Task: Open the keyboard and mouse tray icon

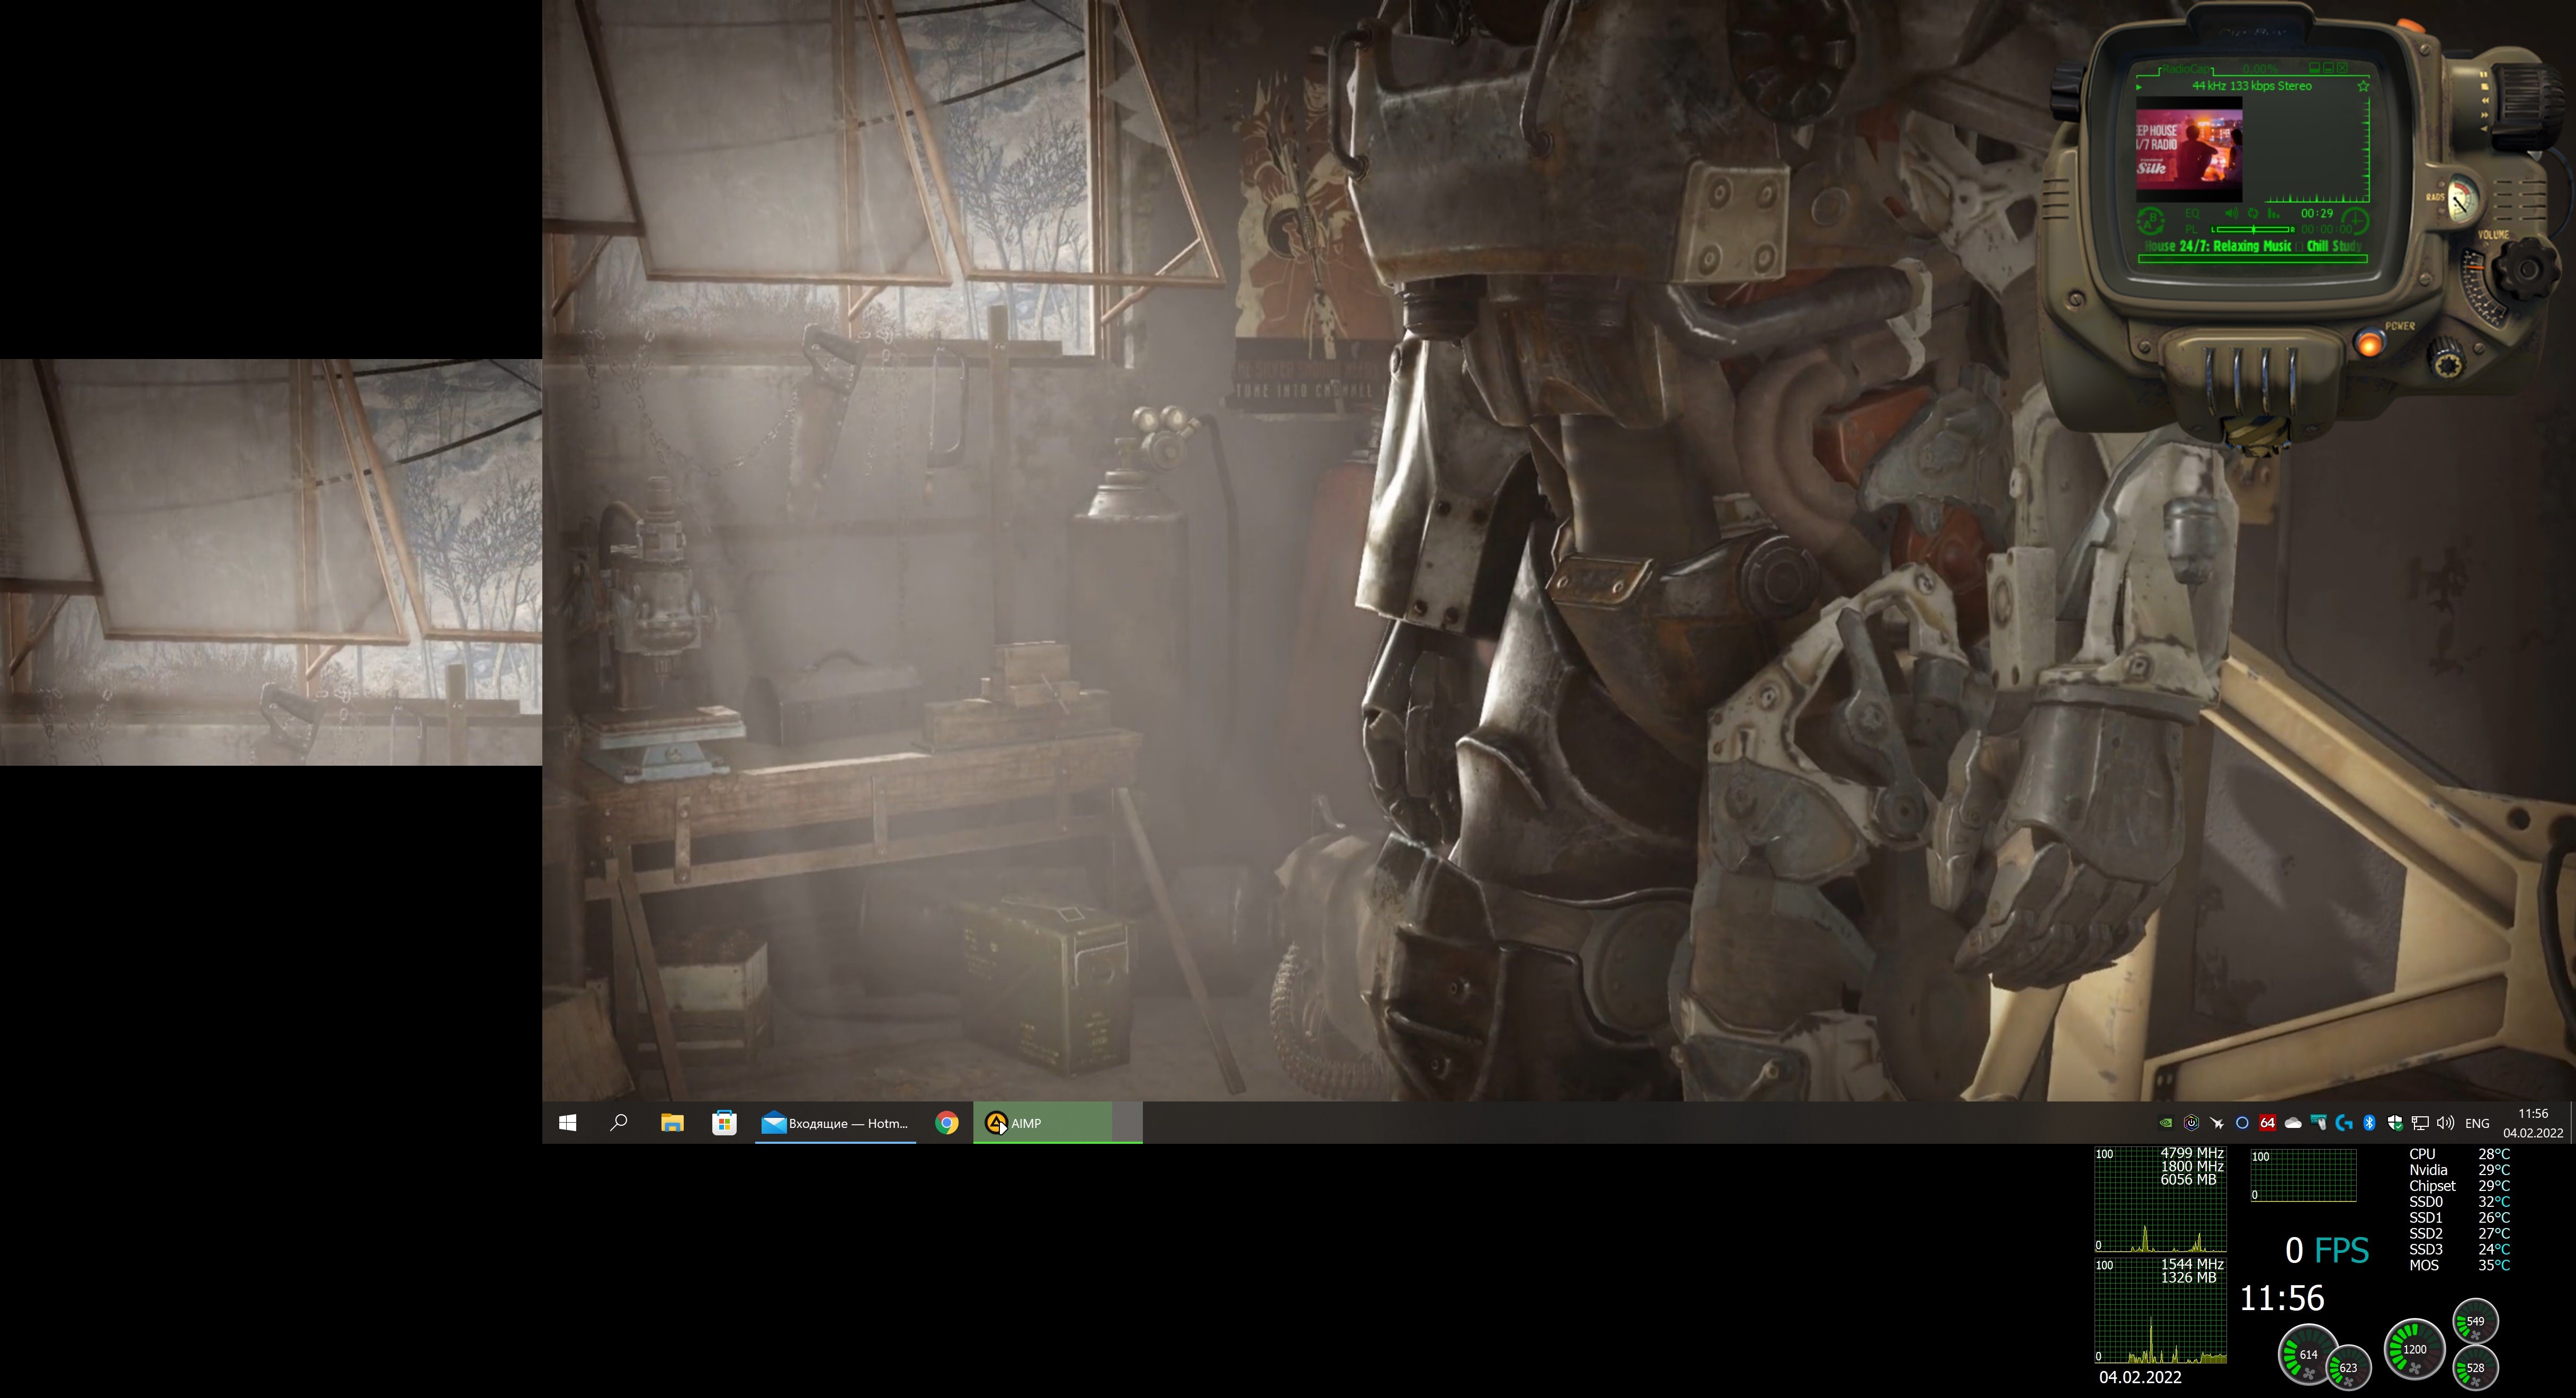Action: point(2318,1123)
